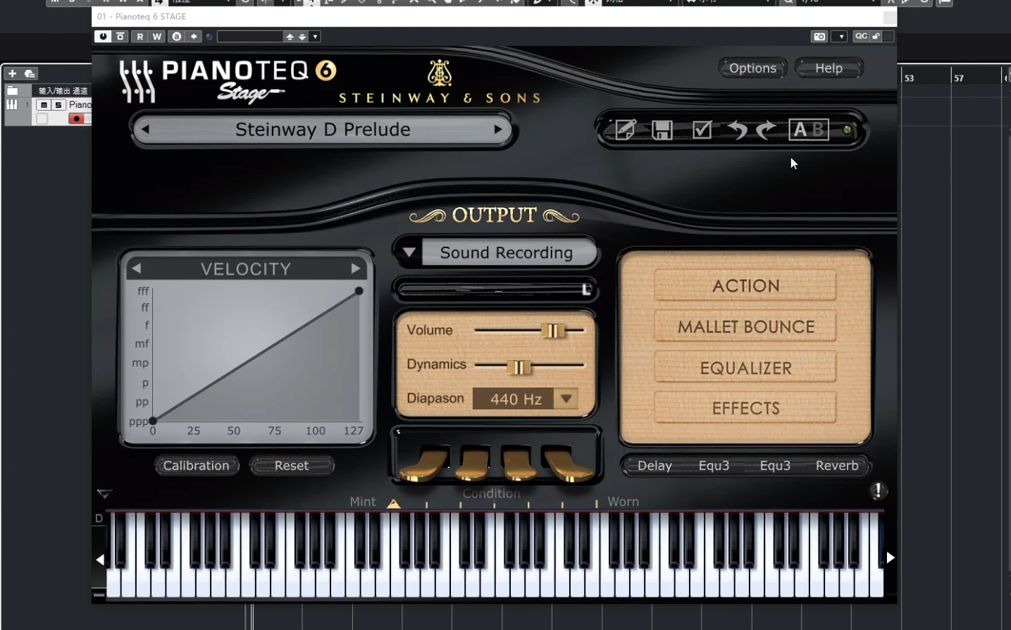Select previous instrument preset left arrow
The width and height of the screenshot is (1011, 630).
tap(145, 130)
